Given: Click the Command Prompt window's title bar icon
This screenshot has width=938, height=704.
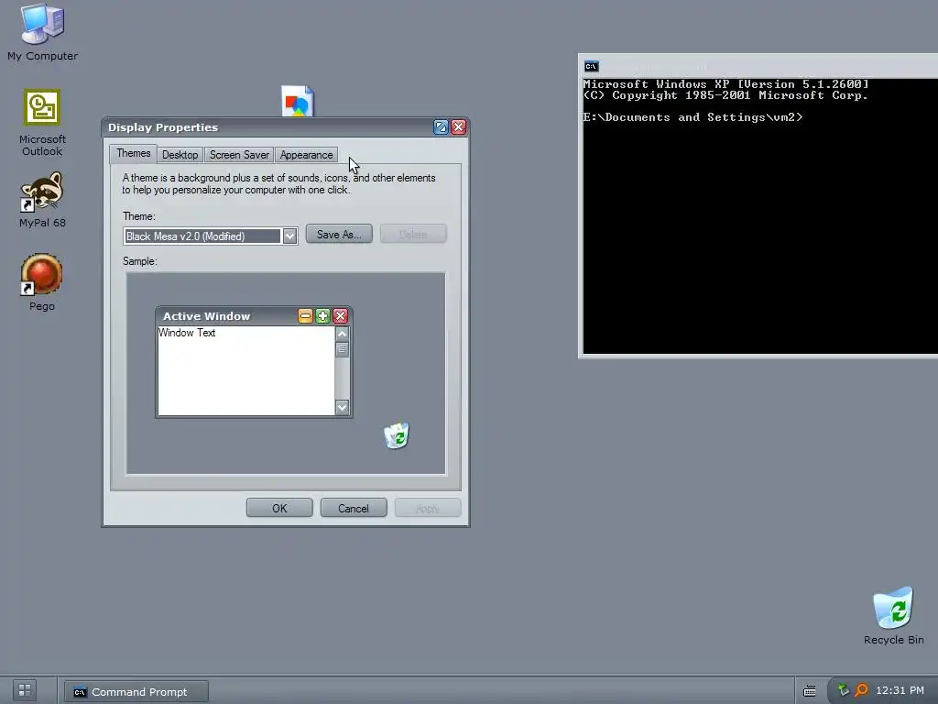Looking at the screenshot, I should (x=591, y=66).
